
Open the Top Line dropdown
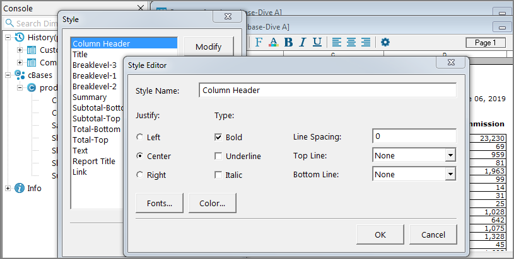point(450,155)
